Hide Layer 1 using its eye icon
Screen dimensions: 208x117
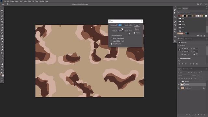coord(179,85)
